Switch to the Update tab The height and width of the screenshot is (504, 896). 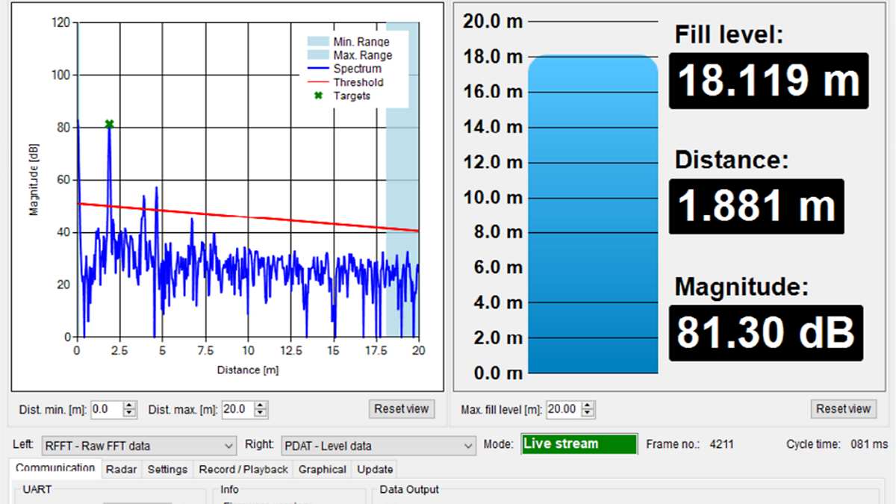coord(375,470)
